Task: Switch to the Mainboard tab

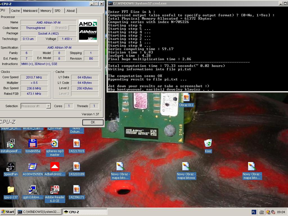Action: pos(30,11)
